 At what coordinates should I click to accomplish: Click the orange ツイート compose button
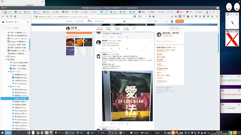pos(179,21)
